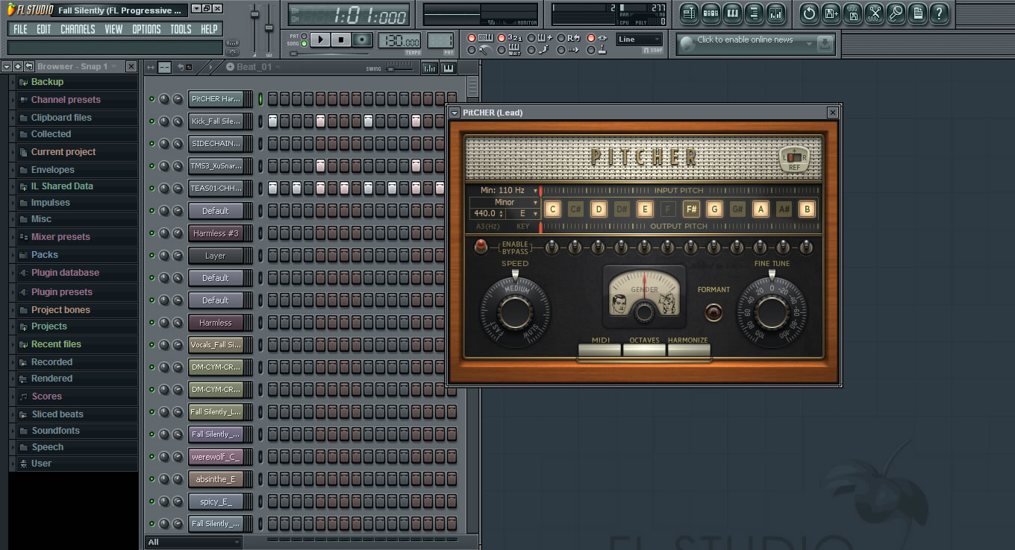This screenshot has height=550, width=1015.
Task: Click the undo history circular arrow icon
Action: (x=809, y=13)
